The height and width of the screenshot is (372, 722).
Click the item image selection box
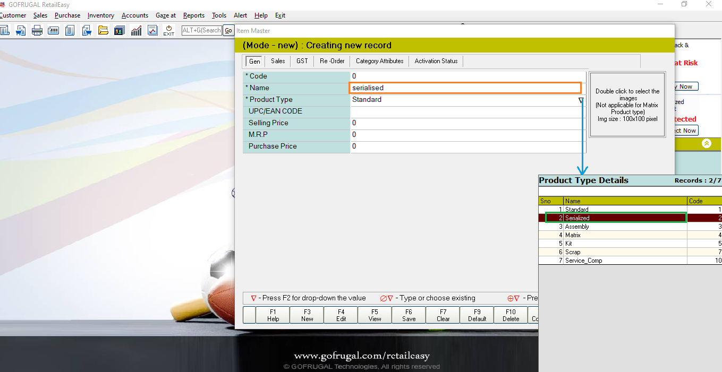pos(627,105)
